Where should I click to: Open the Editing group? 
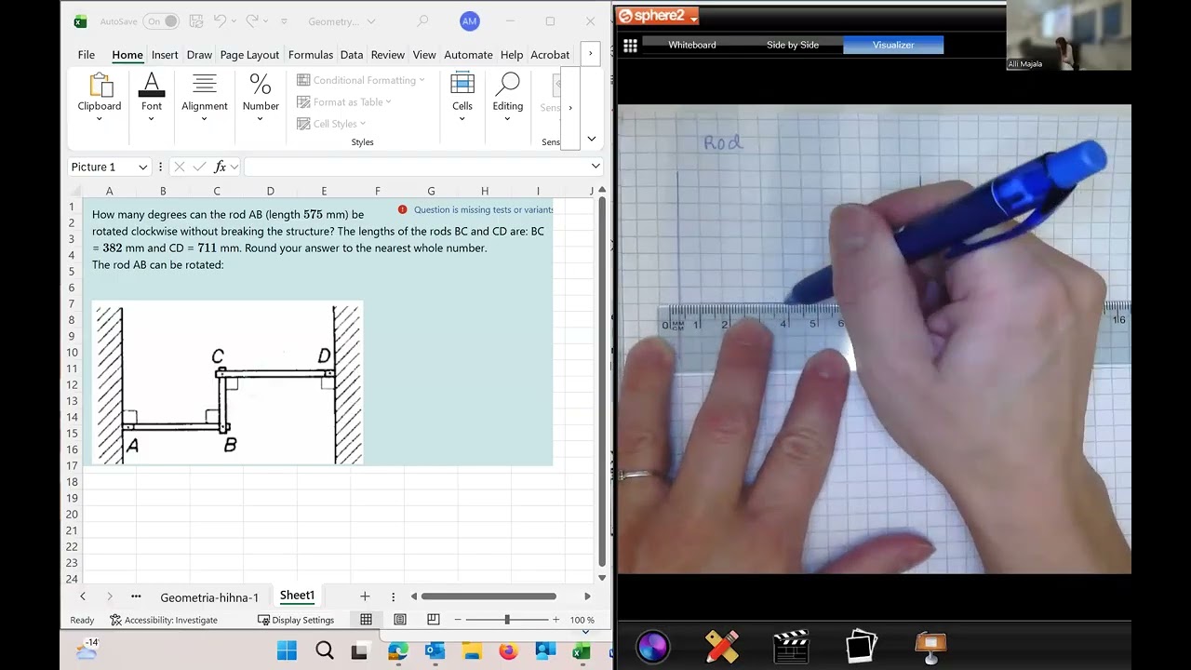click(508, 97)
